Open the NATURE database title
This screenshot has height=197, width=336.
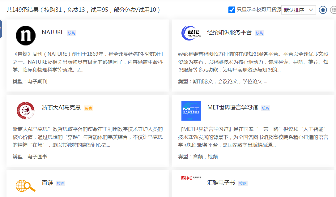tap(53, 32)
